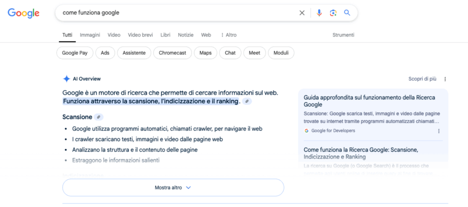The height and width of the screenshot is (207, 468).
Task: Open the Web tab
Action: pos(206,35)
